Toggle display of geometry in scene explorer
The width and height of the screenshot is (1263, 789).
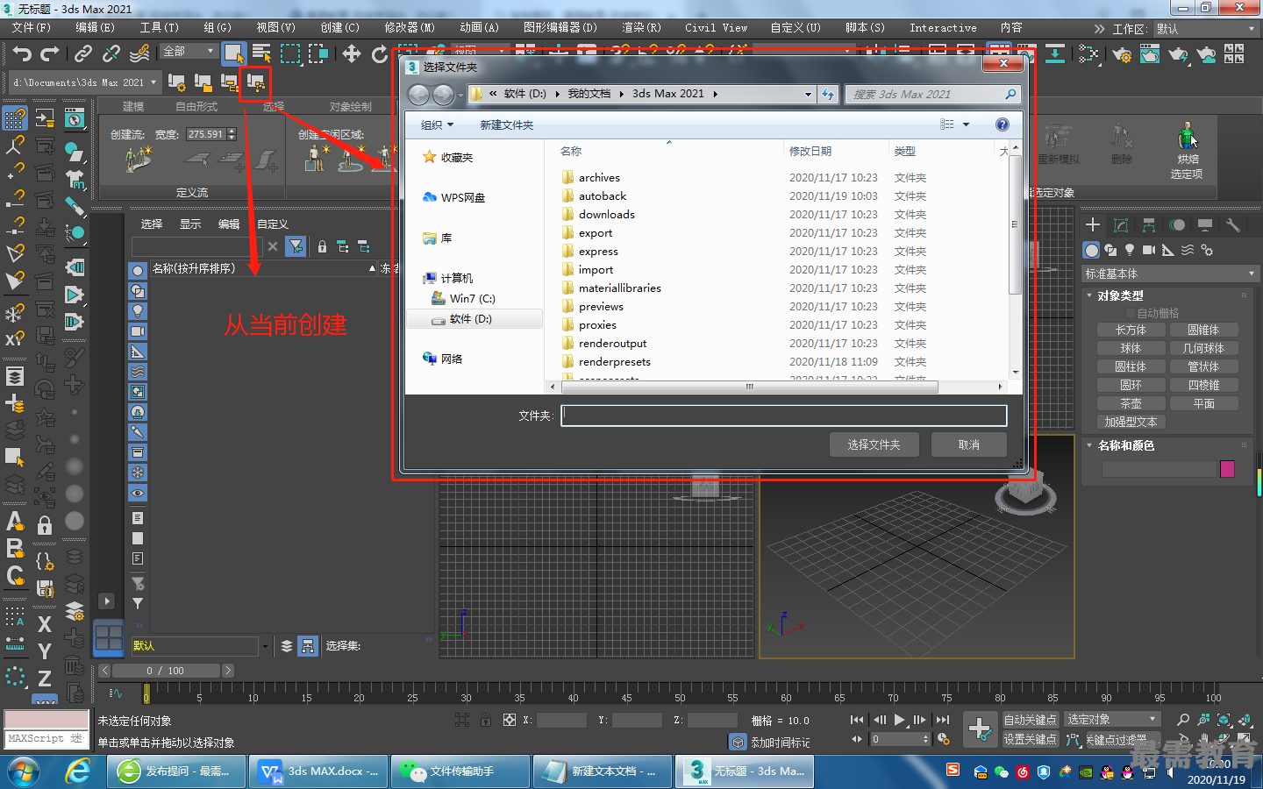pyautogui.click(x=138, y=270)
